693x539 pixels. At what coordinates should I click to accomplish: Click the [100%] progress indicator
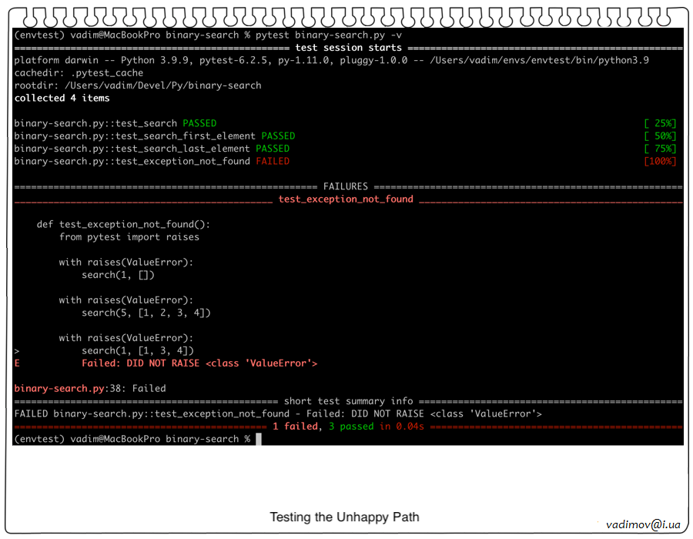click(x=659, y=161)
